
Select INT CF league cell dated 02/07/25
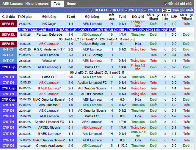9,49
